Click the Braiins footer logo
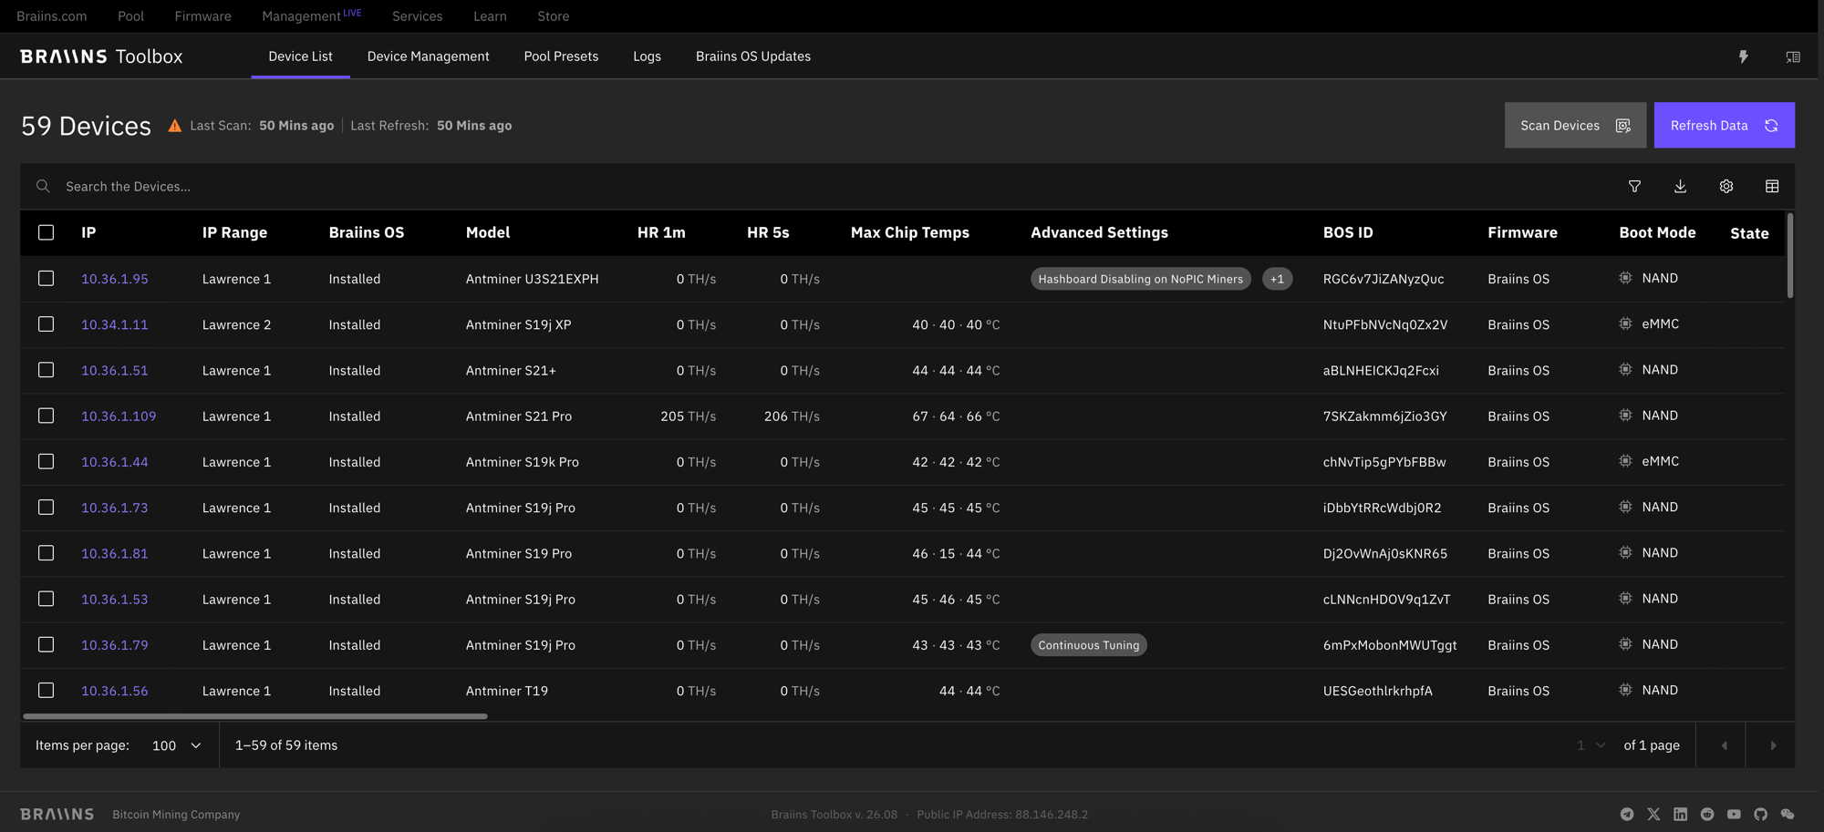Viewport: 1824px width, 832px height. 57,814
